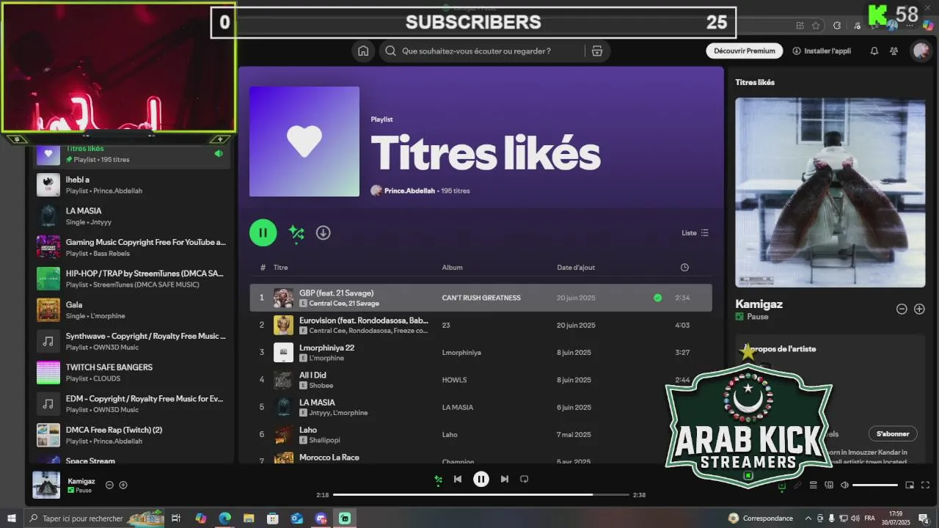Sort tracks by the Titre column

tap(281, 268)
